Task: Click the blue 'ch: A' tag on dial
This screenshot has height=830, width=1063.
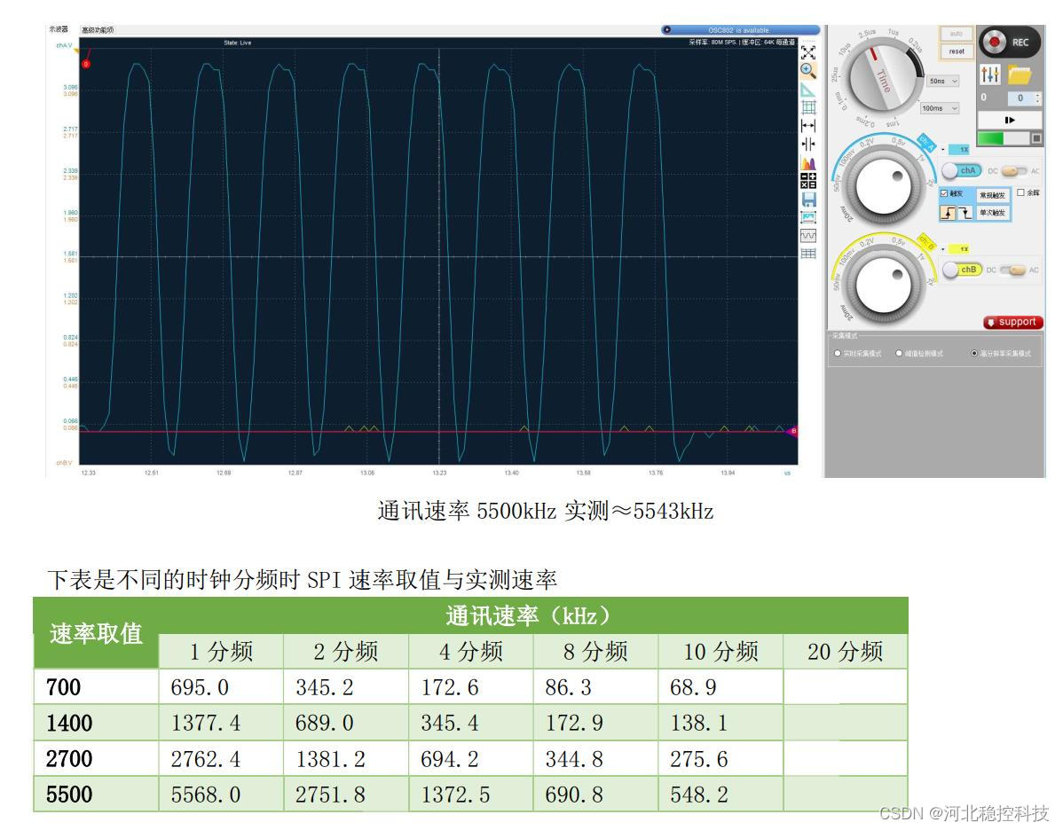Action: point(926,142)
